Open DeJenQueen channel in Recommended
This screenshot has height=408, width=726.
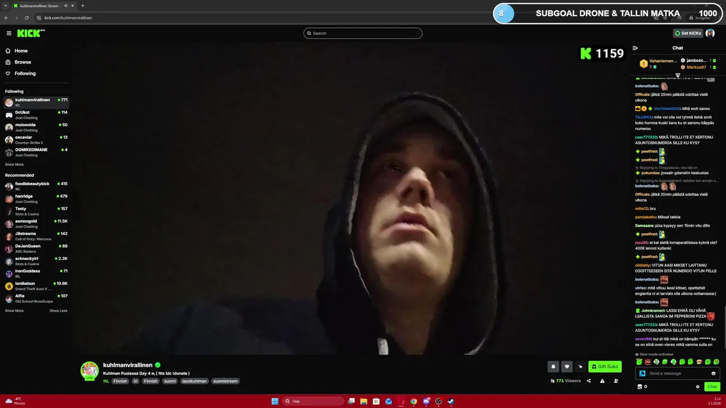click(36, 248)
